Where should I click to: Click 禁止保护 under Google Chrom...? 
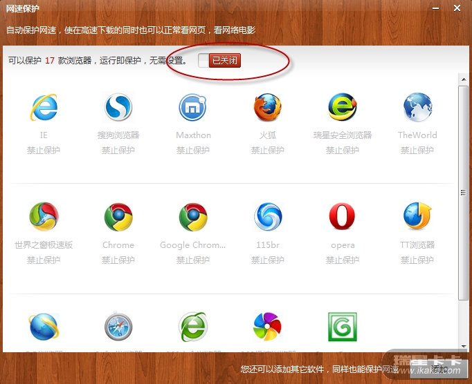[193, 260]
